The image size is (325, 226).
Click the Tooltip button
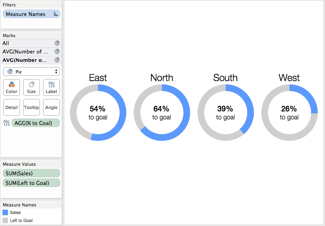coord(31,107)
